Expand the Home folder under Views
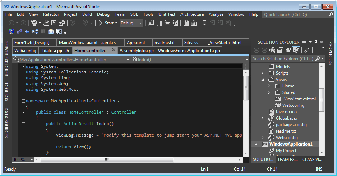Screen dimensions: 337x176 tap(269, 86)
